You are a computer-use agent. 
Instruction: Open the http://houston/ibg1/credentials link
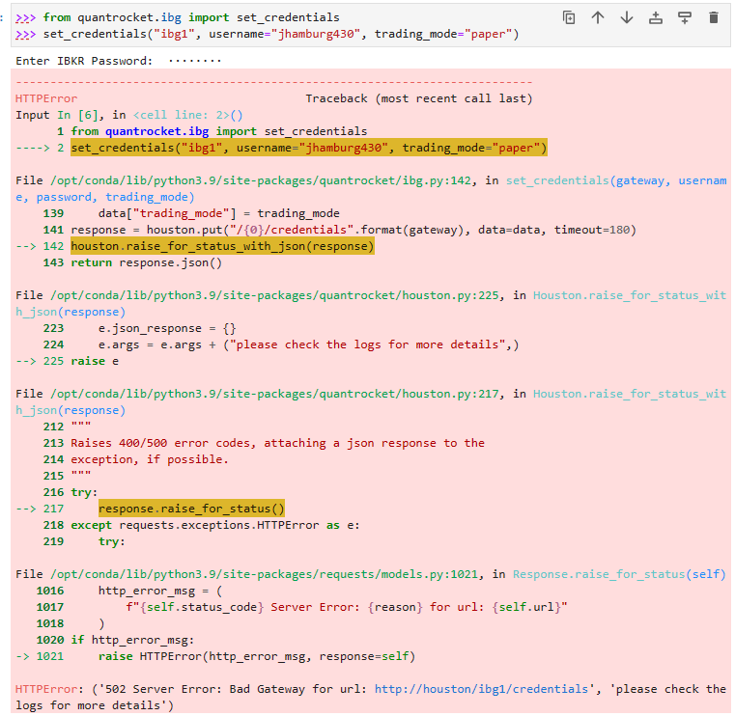481,689
